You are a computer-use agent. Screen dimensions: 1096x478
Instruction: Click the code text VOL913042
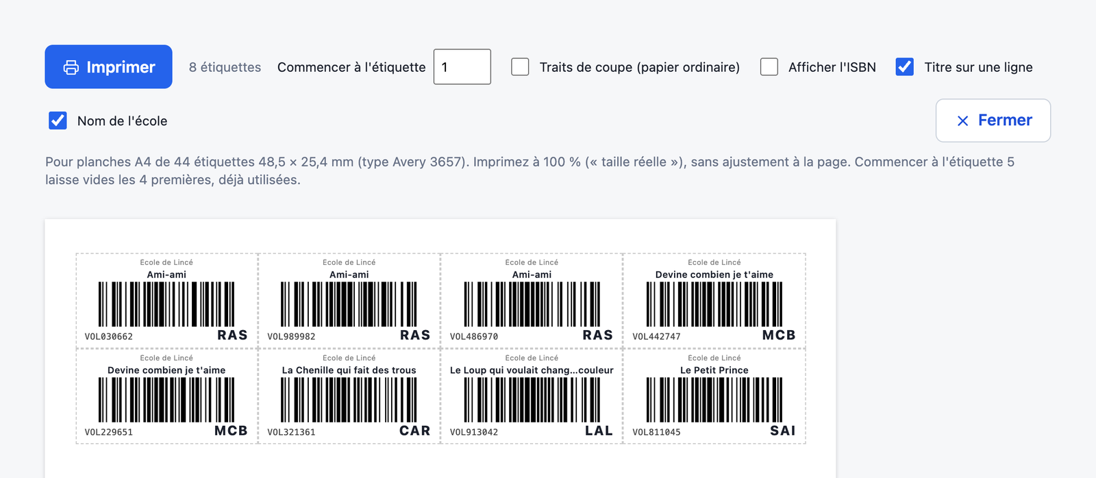click(x=474, y=432)
